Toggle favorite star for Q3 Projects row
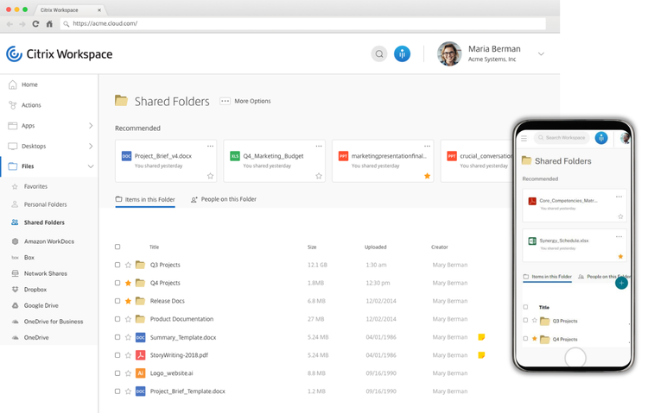The height and width of the screenshot is (413, 648). click(128, 265)
